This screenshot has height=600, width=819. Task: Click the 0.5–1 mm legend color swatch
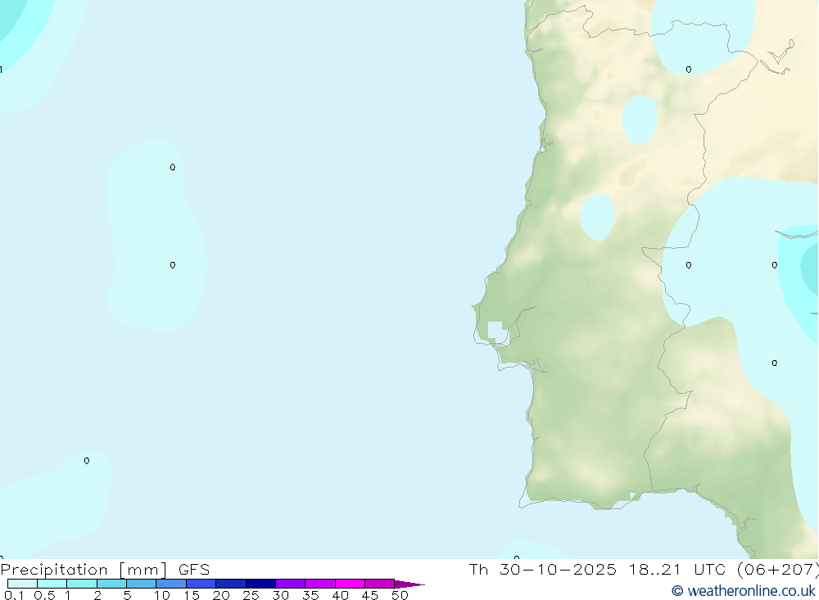pos(52,584)
